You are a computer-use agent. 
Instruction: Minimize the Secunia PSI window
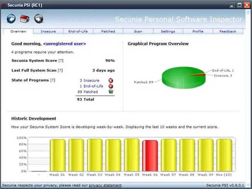point(232,5)
